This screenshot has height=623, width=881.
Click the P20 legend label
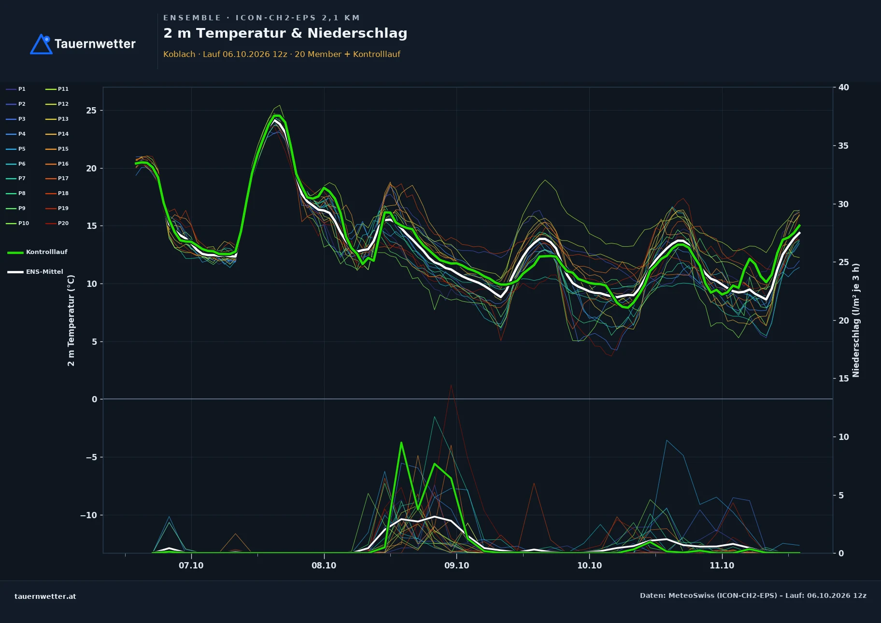point(63,224)
